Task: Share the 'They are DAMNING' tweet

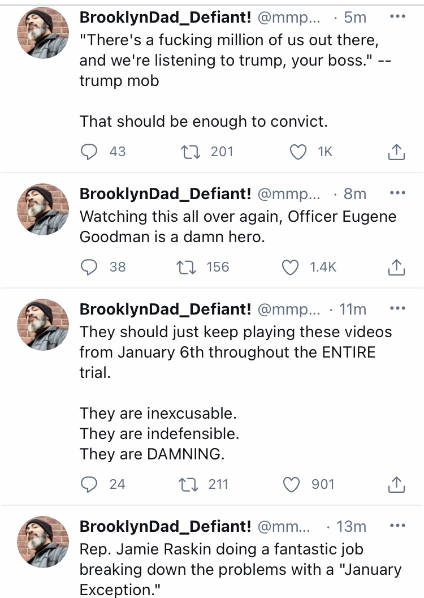Action: (396, 484)
